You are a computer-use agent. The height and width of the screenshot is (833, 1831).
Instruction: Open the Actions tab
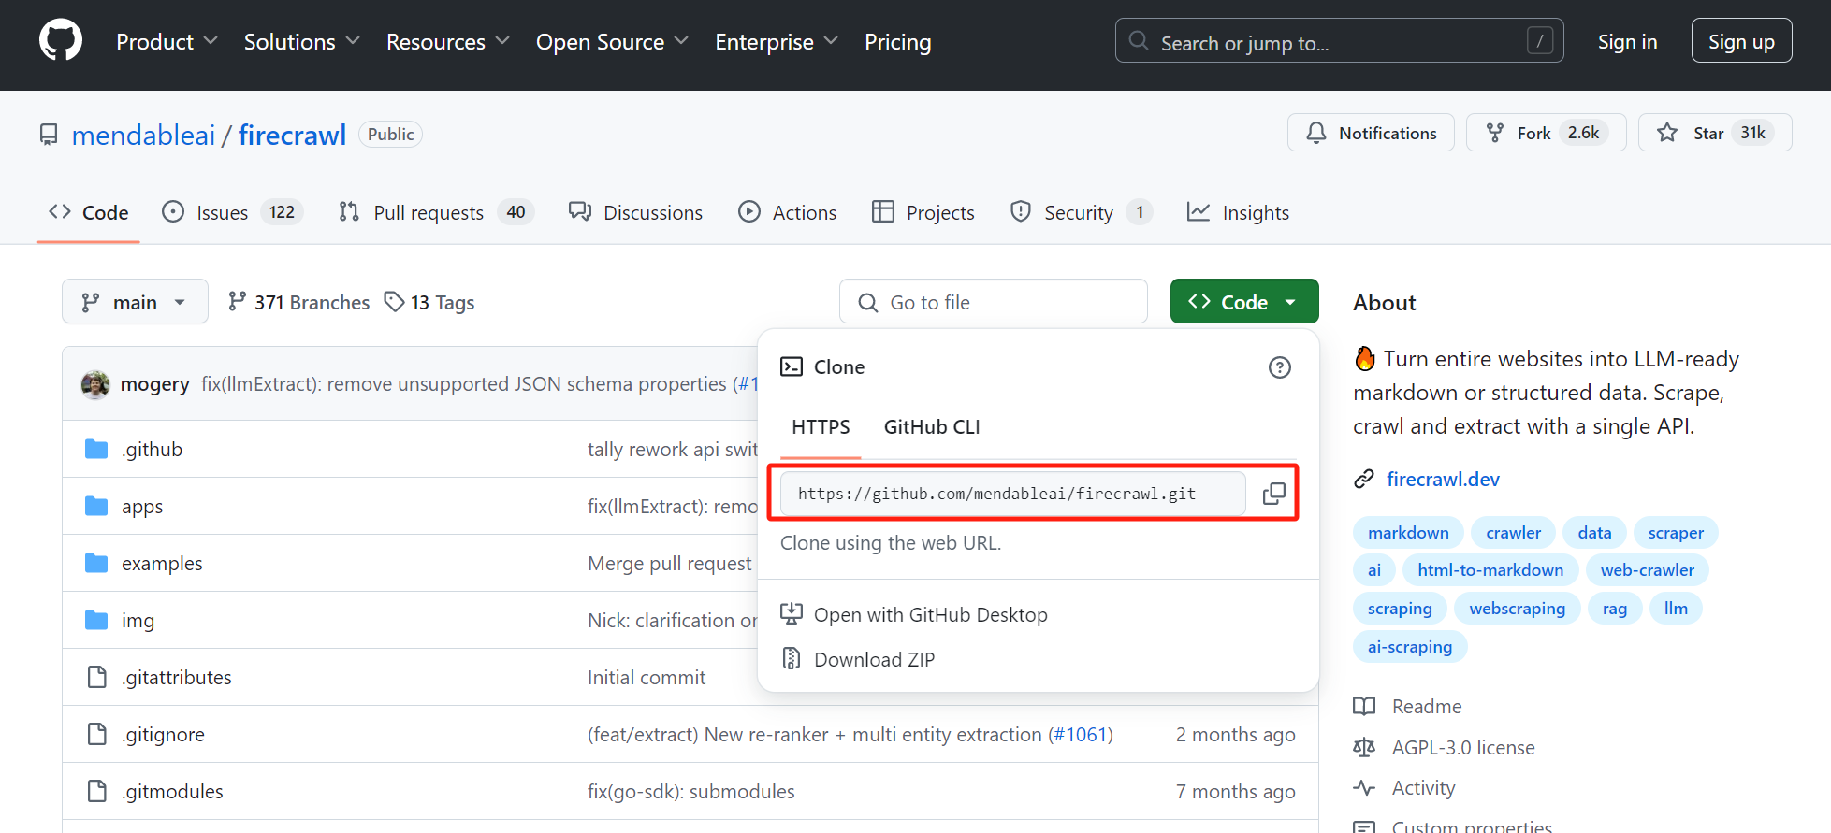(787, 212)
